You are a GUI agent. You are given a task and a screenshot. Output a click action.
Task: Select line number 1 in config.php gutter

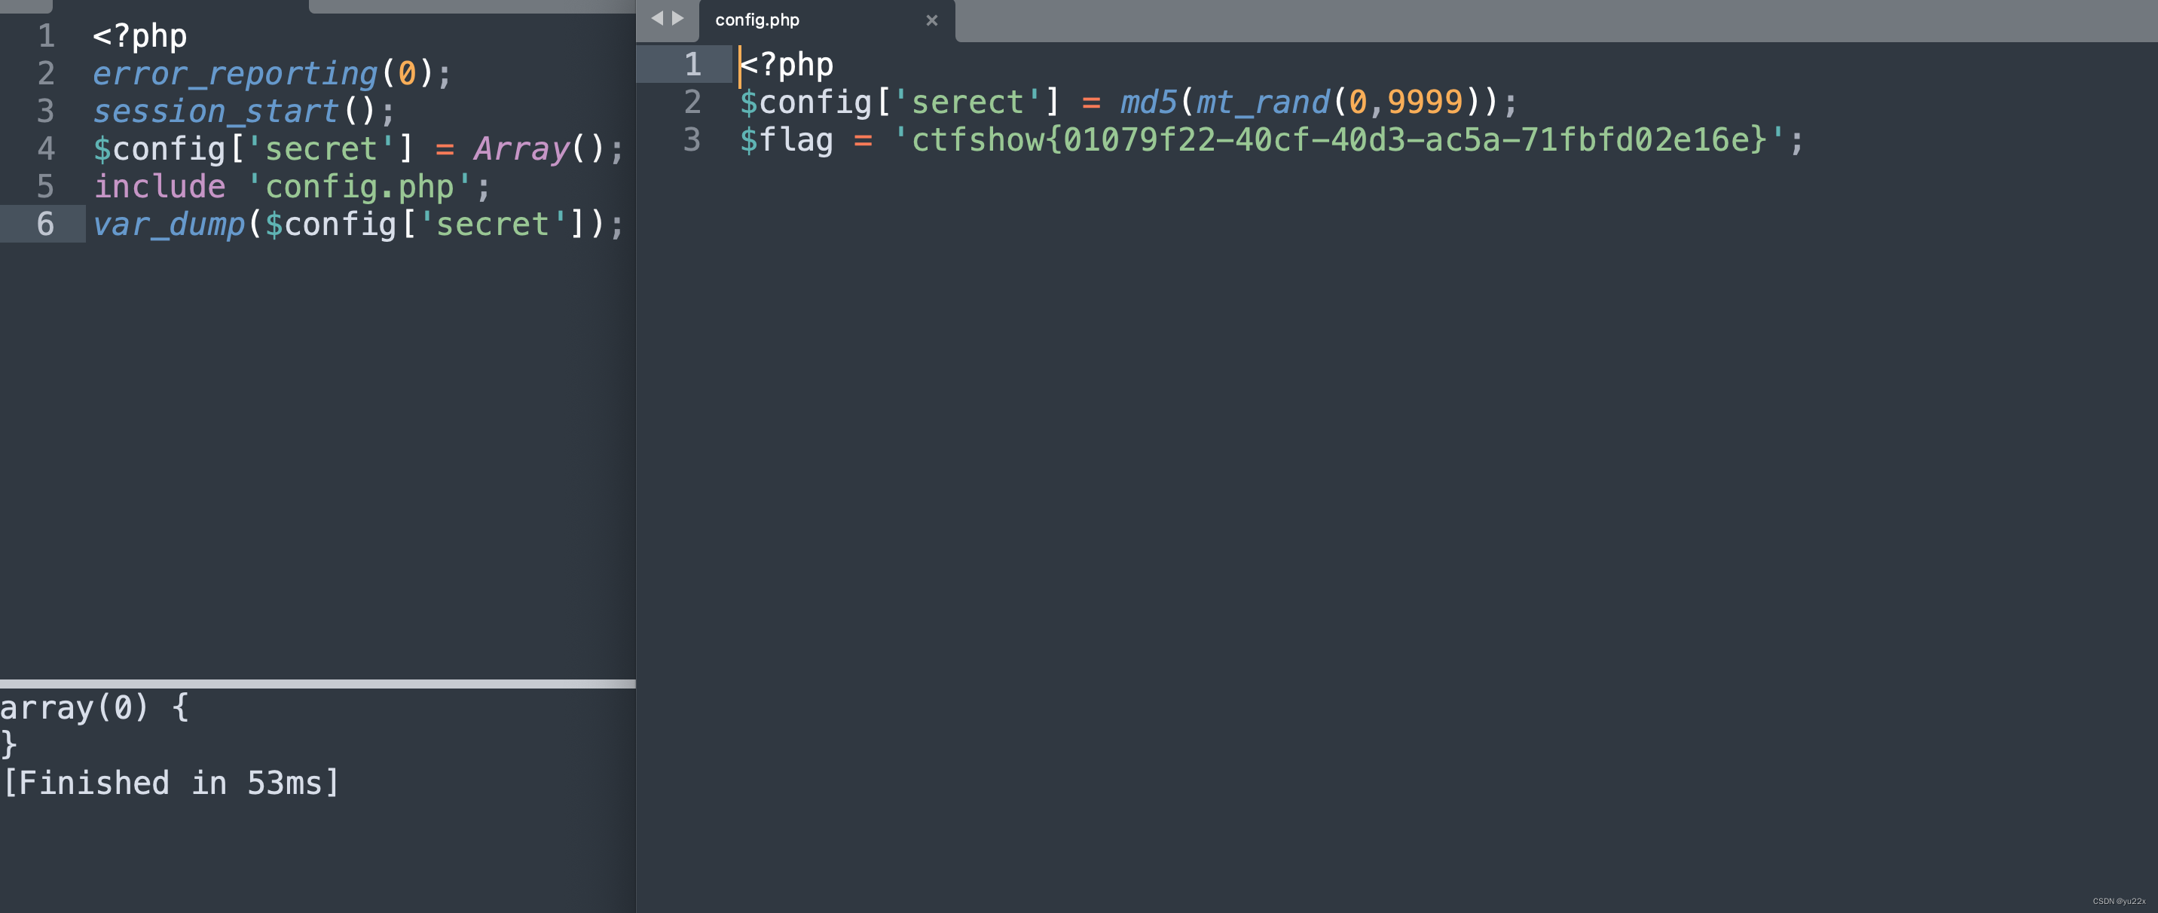[x=692, y=65]
